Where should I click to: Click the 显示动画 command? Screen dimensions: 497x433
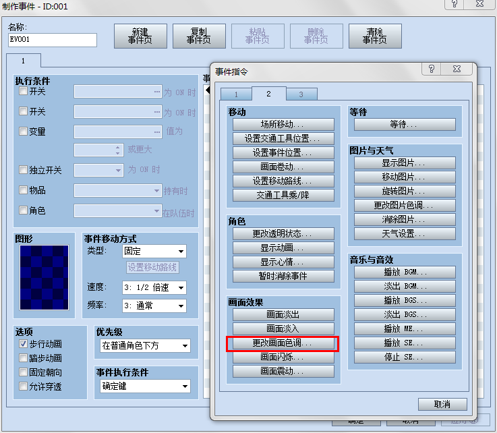283,248
